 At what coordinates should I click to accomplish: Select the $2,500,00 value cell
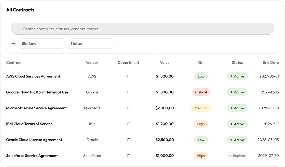[165, 140]
